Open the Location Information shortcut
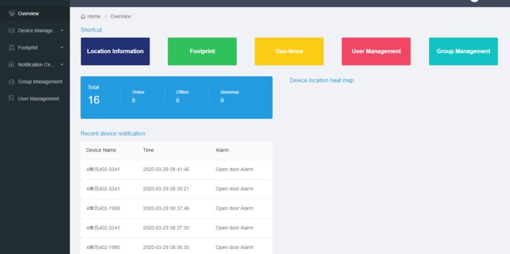The image size is (510, 254). click(x=115, y=51)
